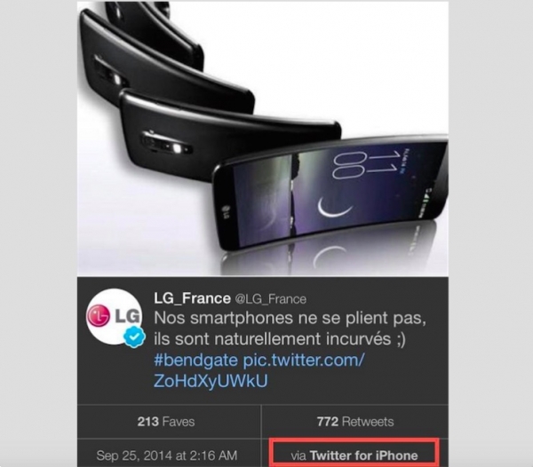View the 213 Faves list
The width and height of the screenshot is (533, 467).
pos(166,422)
